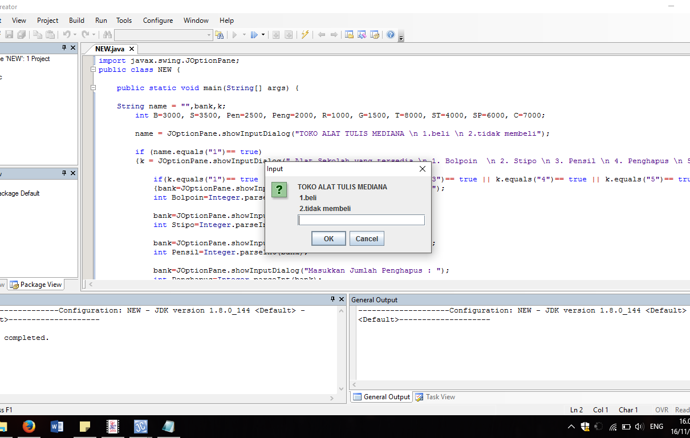Click the first workspace view window icon
The height and width of the screenshot is (438, 690).
(350, 35)
